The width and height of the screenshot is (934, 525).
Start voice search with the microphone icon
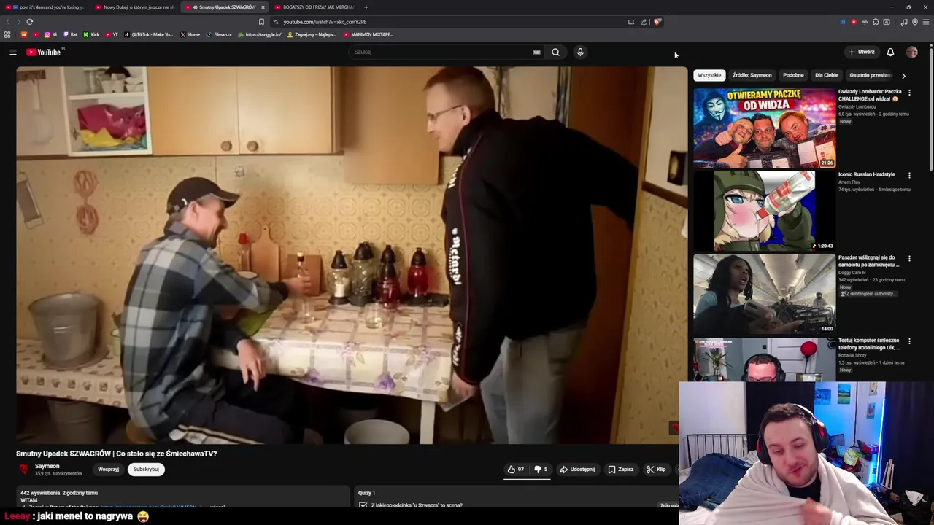pos(580,52)
